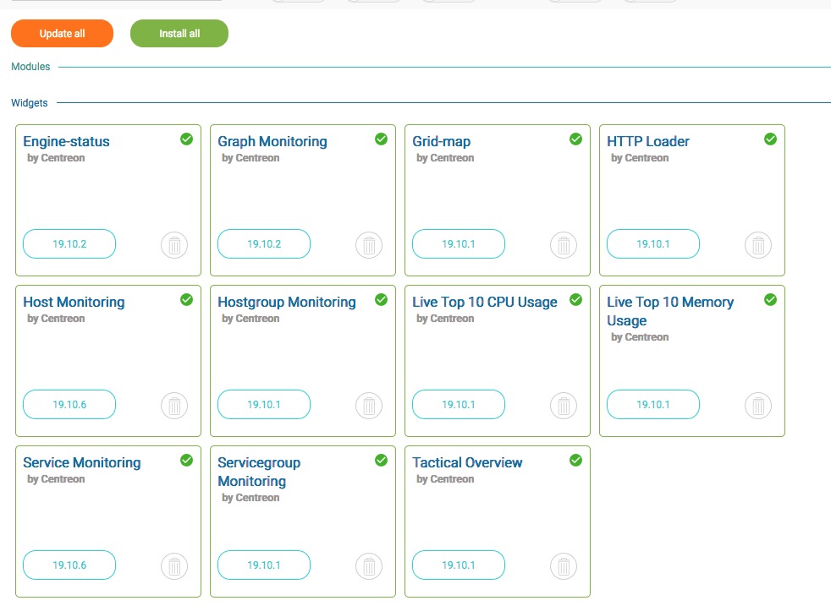Viewport: 831px width, 606px height.
Task: Remove the Live Top 10 CPU Usage widget
Action: [x=564, y=406]
